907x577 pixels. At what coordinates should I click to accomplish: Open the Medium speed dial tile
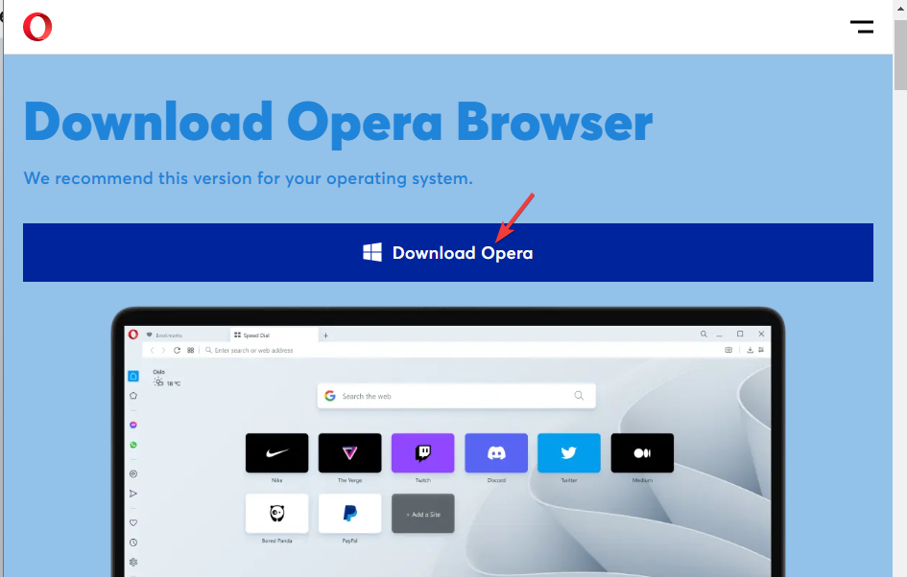(642, 452)
